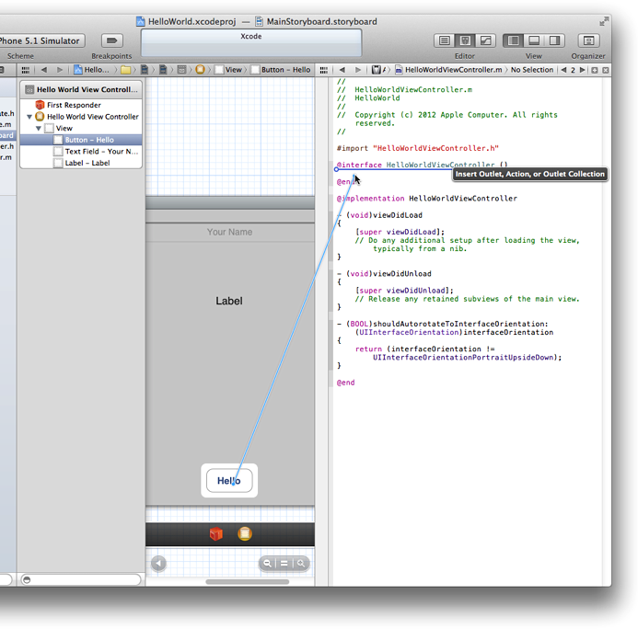Click the View Controller icon in scene dock
Viewport: 638px width, 629px height.
[x=244, y=534]
